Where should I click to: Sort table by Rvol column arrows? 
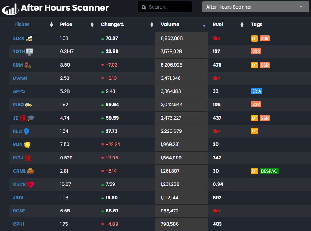click(242, 25)
